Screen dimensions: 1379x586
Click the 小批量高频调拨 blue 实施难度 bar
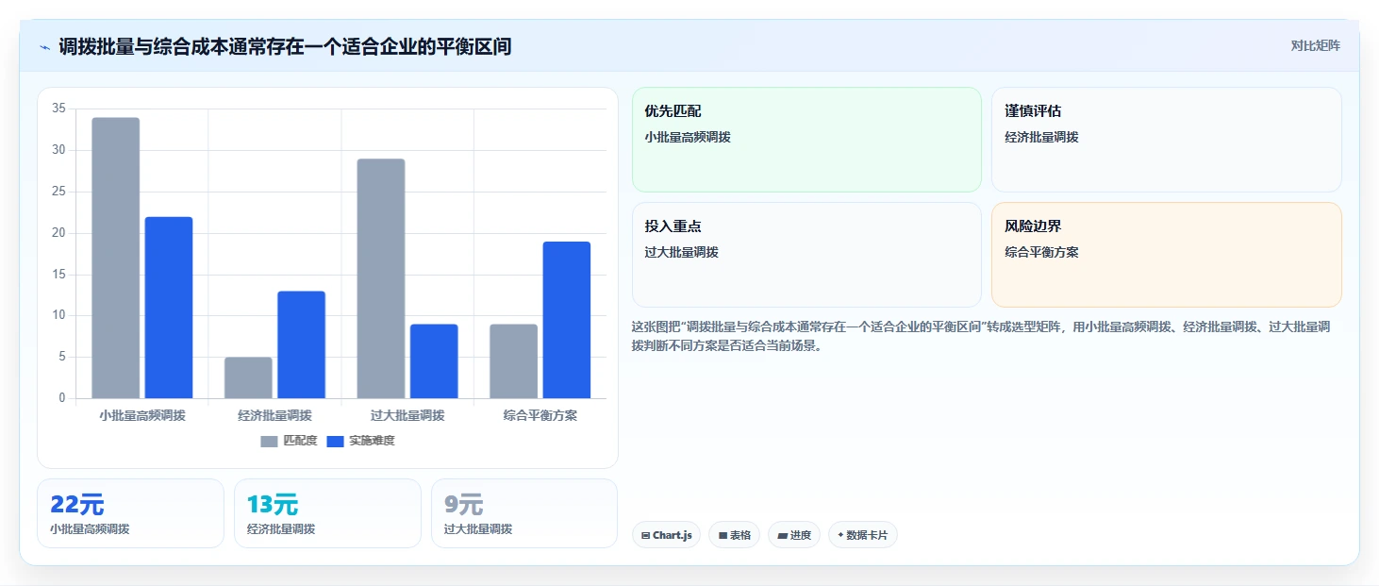click(169, 308)
